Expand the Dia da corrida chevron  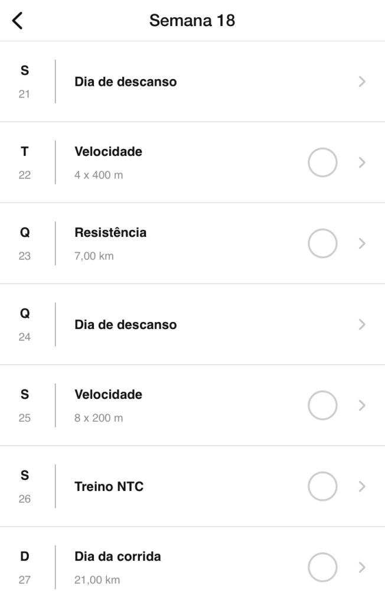coord(363,567)
